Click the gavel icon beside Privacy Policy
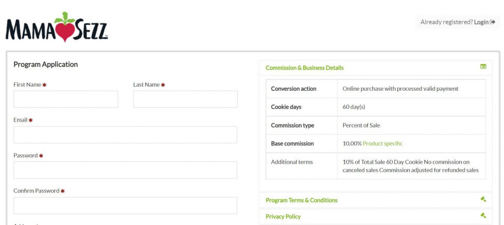 click(x=483, y=215)
